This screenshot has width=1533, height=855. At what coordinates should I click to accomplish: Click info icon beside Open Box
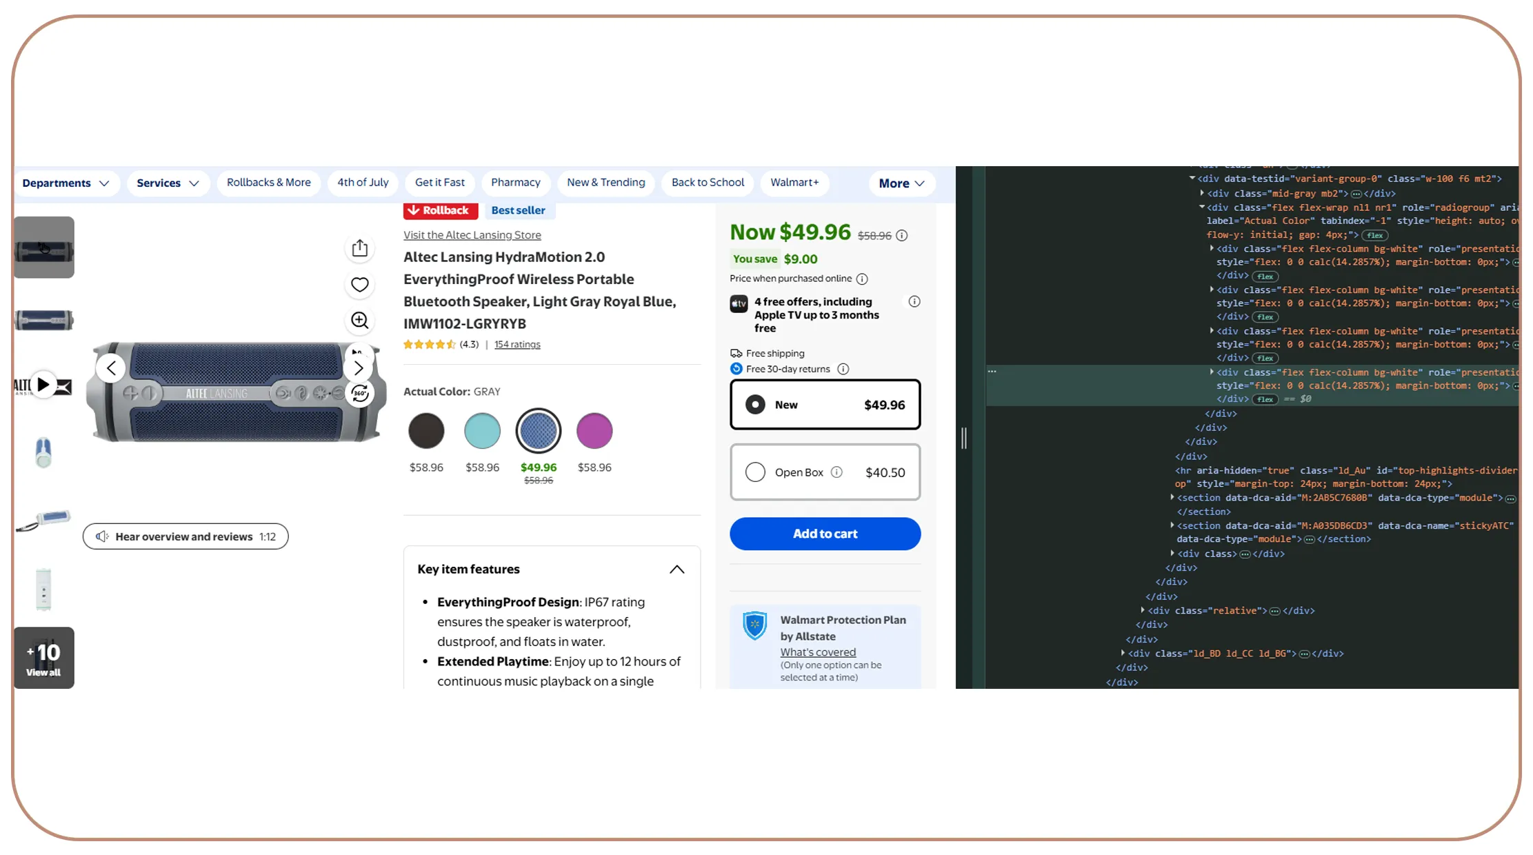pos(836,472)
